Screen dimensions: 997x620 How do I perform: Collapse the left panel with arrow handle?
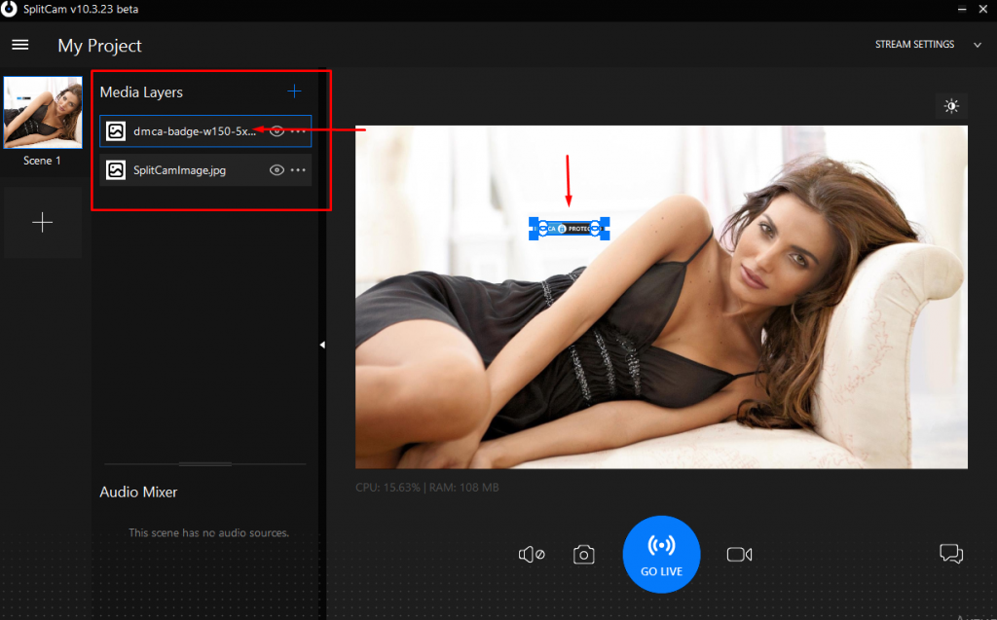tap(322, 345)
